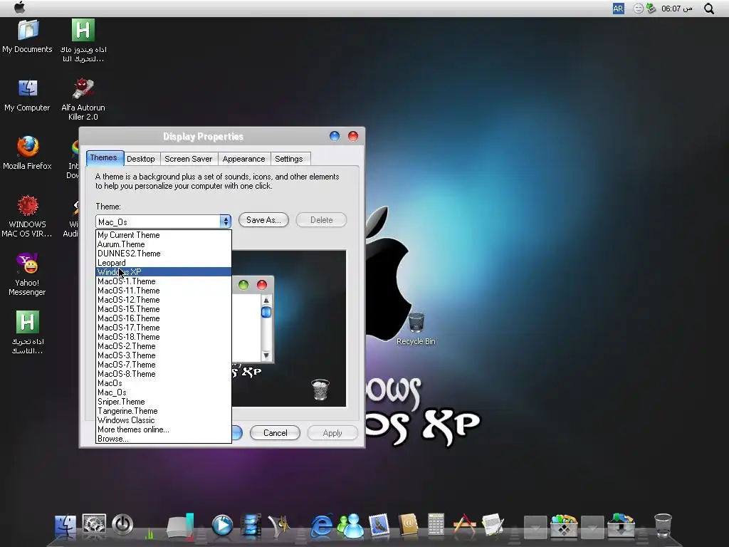Click the AR language indicator
The height and width of the screenshot is (547, 729).
point(618,9)
